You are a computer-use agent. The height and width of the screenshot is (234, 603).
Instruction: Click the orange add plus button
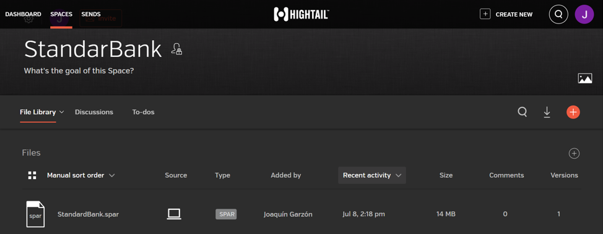click(573, 112)
